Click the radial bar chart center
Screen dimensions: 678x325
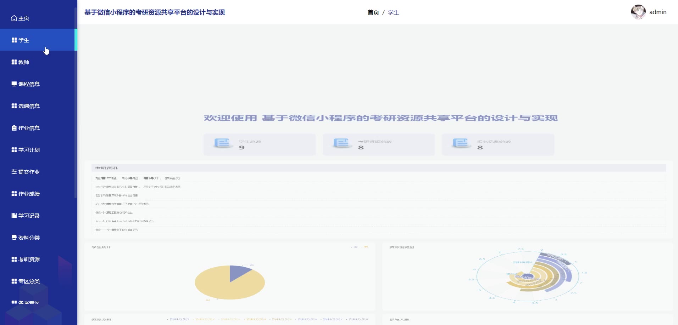pos(528,276)
